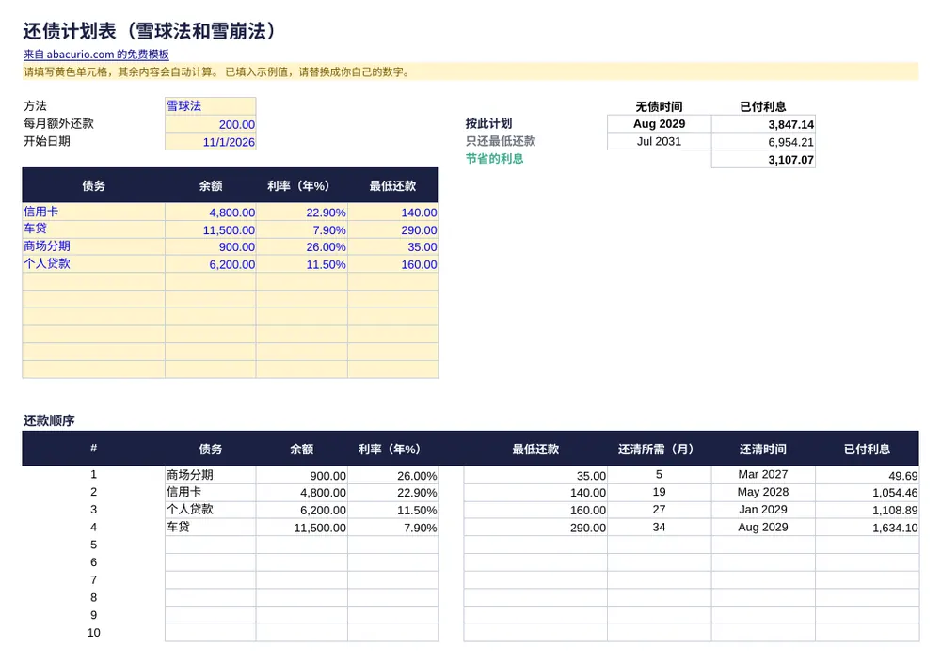The width and height of the screenshot is (941, 663).
Task: Click the 只还最低还款 row label
Action: tap(501, 141)
